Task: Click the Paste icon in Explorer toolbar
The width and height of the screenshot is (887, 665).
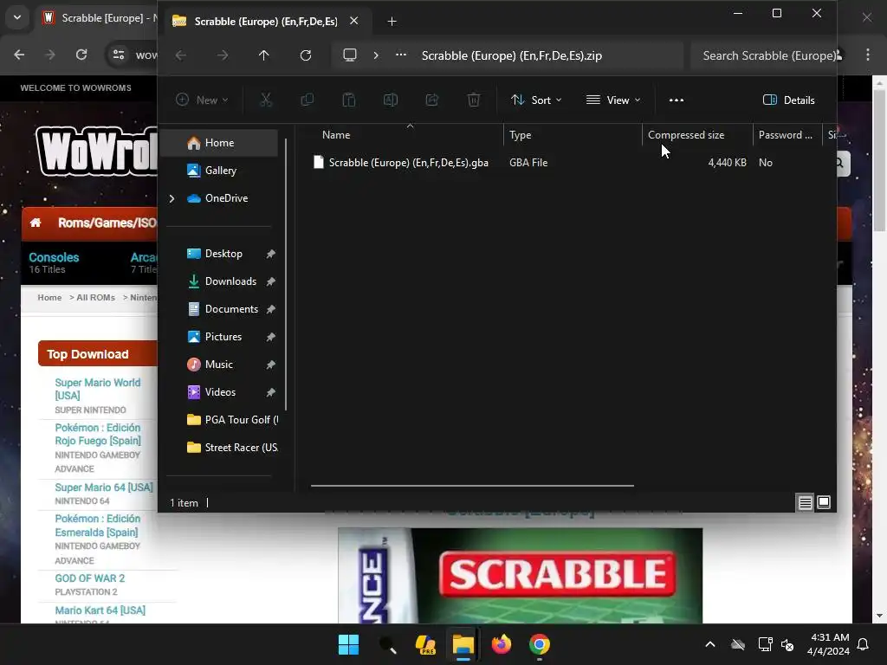Action: click(x=349, y=100)
